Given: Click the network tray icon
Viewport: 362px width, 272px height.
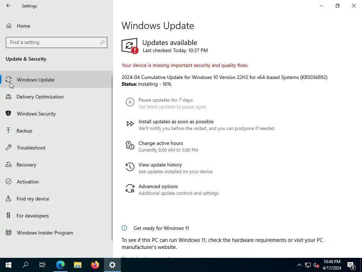Looking at the screenshot, I should pos(308,265).
